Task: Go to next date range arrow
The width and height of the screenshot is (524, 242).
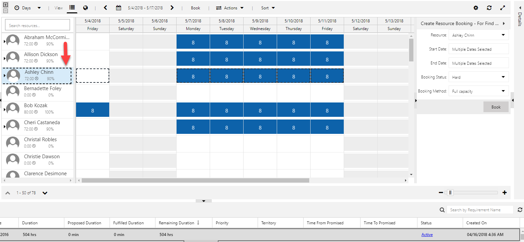Action: click(x=172, y=8)
